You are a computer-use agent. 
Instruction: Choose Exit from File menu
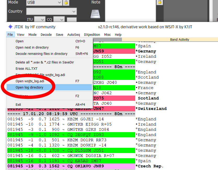coord(49,105)
